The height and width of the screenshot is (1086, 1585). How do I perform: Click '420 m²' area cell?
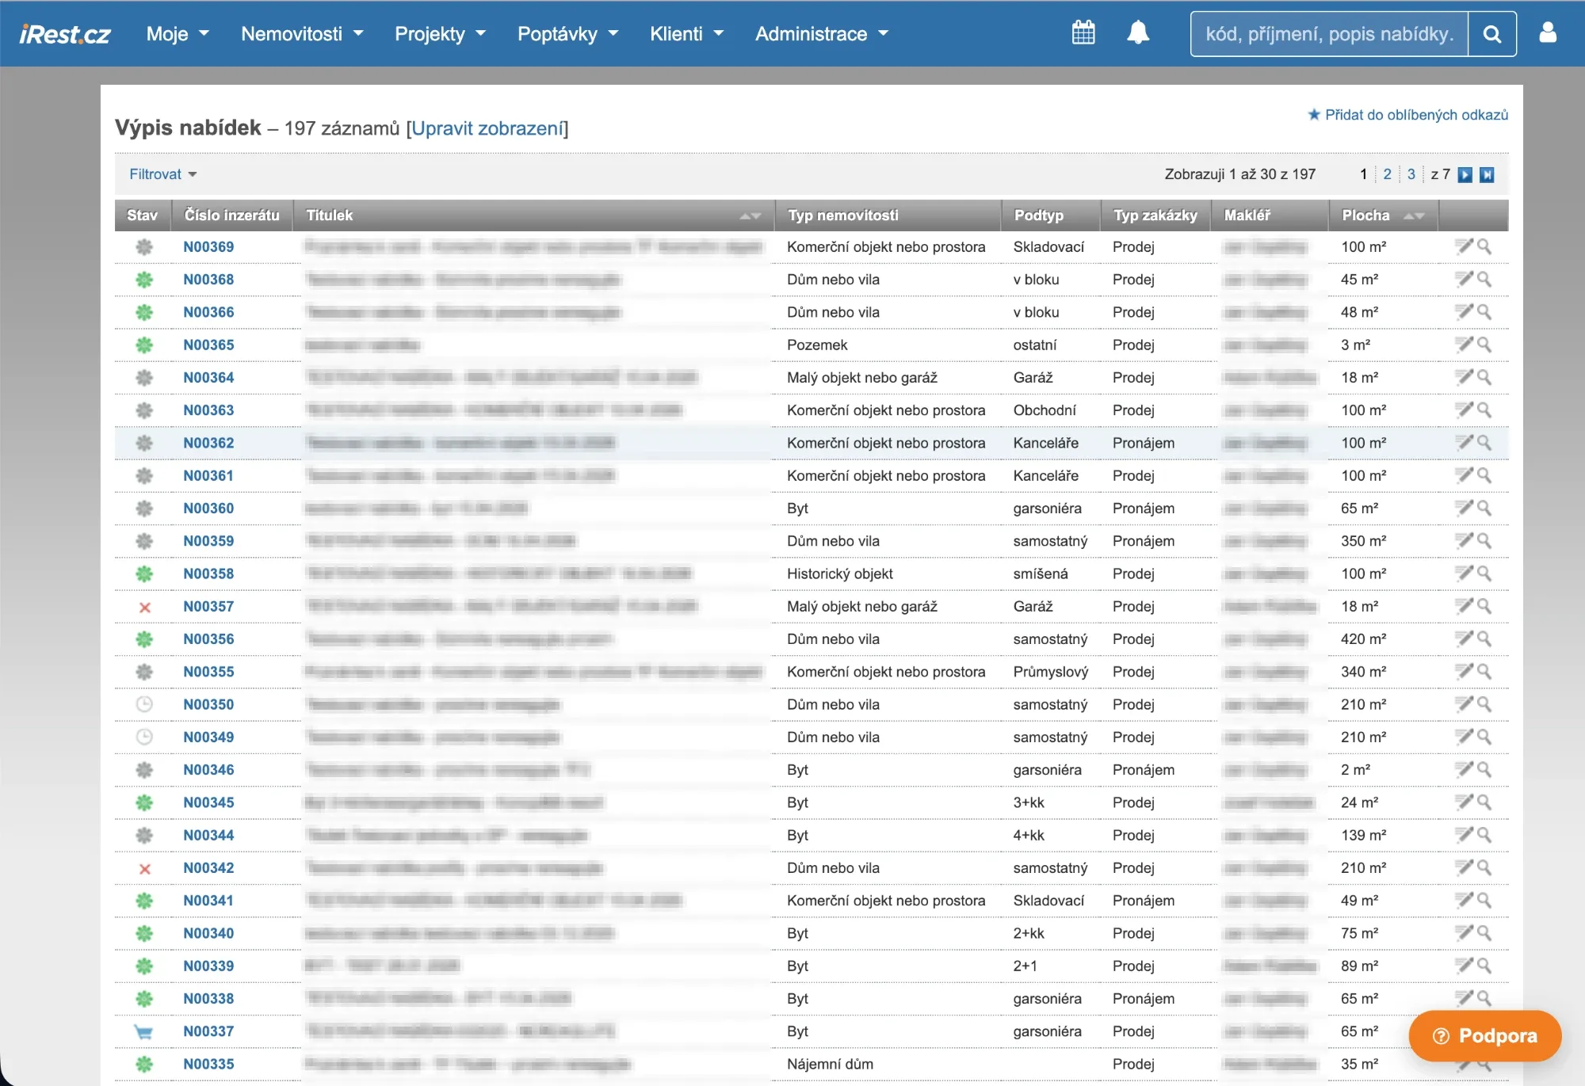point(1363,639)
